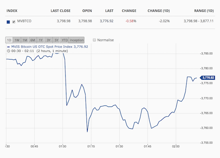Select the 1Y time range
This screenshot has width=220, height=158.
pos(41,40)
